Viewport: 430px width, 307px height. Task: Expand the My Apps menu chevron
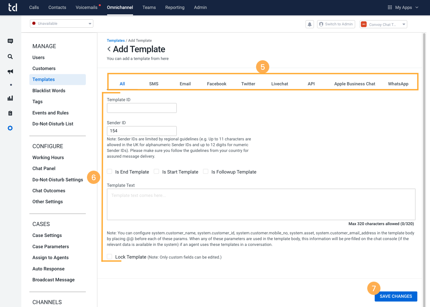(417, 7)
